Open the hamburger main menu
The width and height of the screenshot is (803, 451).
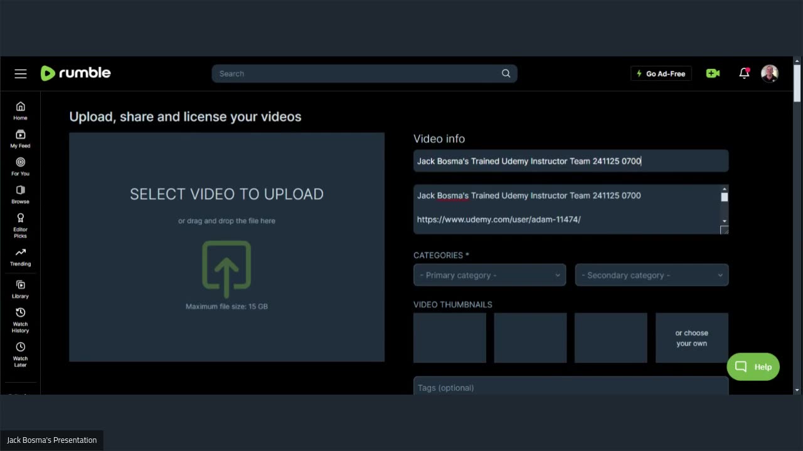[21, 74]
